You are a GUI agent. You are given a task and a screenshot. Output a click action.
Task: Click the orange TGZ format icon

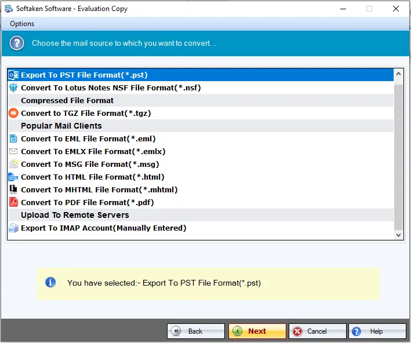pyautogui.click(x=13, y=113)
